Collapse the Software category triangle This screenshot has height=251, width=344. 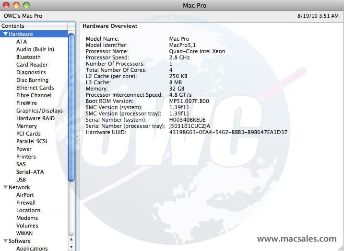point(5,241)
